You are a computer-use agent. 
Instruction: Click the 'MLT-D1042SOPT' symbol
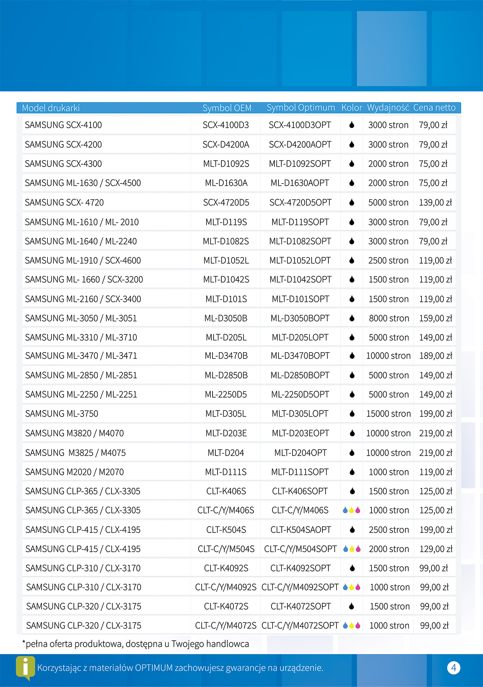click(301, 279)
